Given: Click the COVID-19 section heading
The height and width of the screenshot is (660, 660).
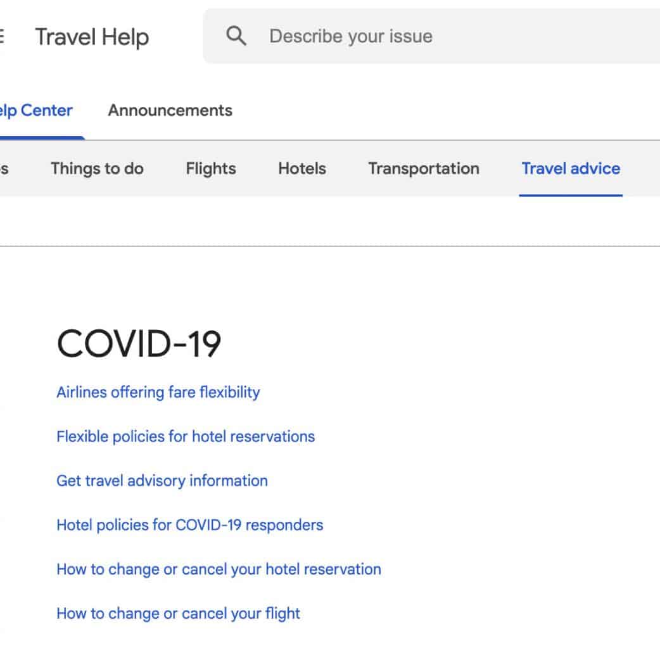Looking at the screenshot, I should tap(139, 345).
